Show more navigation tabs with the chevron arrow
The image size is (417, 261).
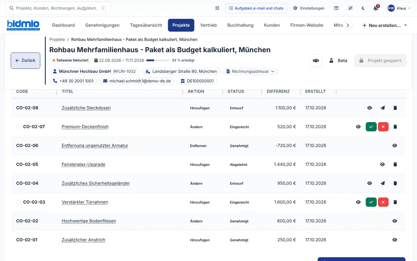[348, 25]
